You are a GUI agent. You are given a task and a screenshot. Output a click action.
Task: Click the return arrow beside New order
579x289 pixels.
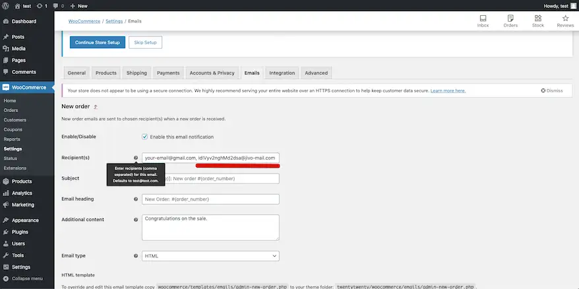96,106
